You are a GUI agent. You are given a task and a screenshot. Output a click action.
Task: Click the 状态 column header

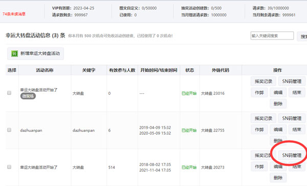189,70
